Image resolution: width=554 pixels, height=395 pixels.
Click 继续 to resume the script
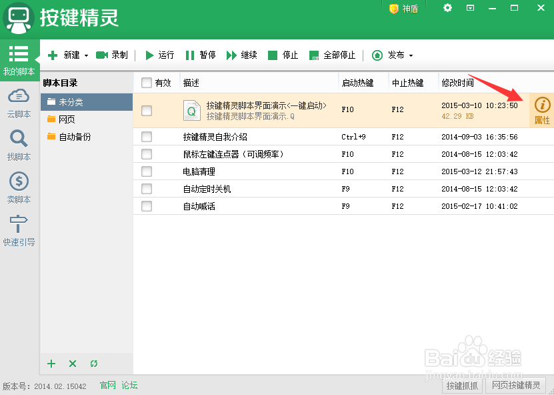[242, 55]
